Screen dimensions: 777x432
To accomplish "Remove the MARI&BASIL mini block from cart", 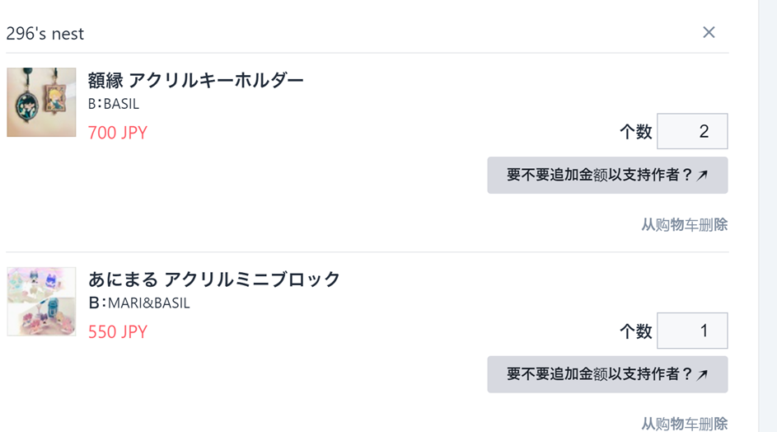I will [684, 423].
